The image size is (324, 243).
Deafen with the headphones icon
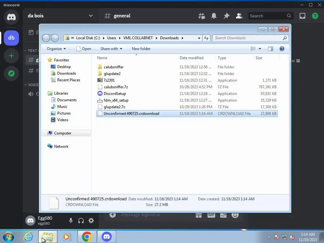tap(81, 221)
